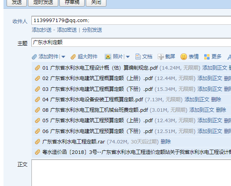
Task: Click file name 01 广东省水利水电工程设计概(估)算编制规定.pdf
Action: pyautogui.click(x=100, y=68)
